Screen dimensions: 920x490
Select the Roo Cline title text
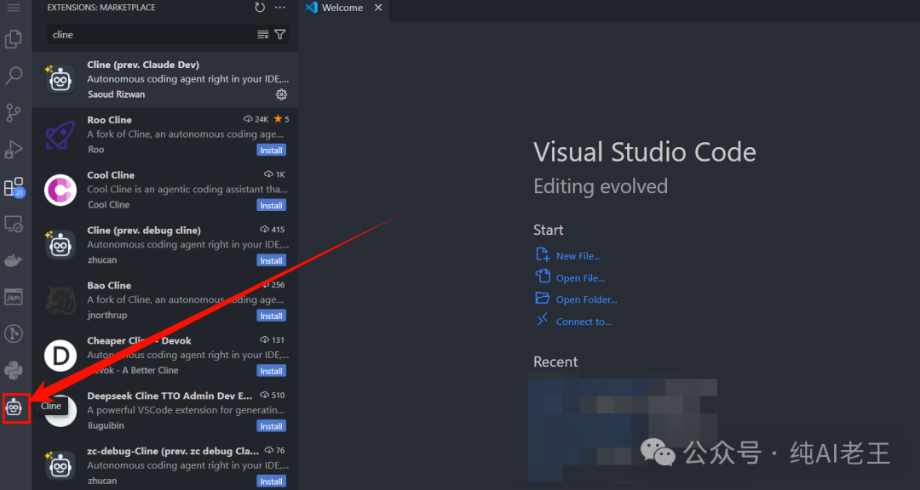109,120
